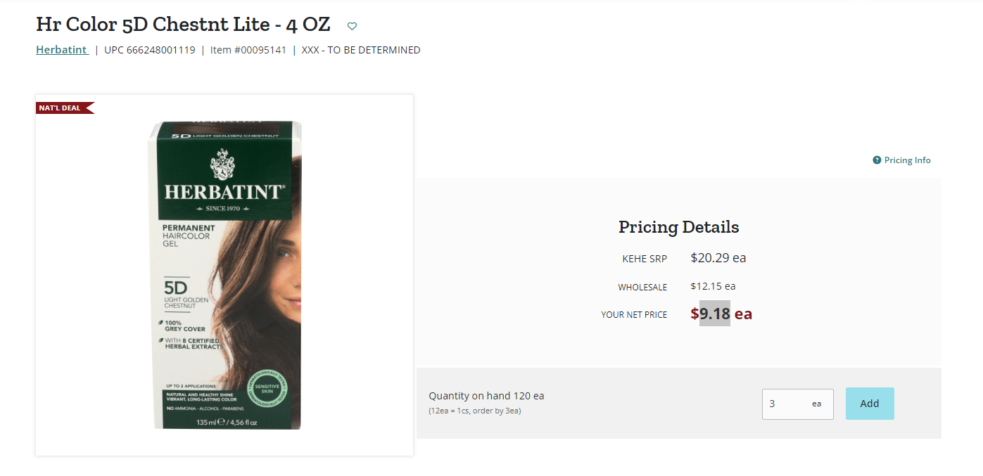983x476 pixels.
Task: Click the KEHE SRP $20.29 ea value
Action: click(718, 258)
